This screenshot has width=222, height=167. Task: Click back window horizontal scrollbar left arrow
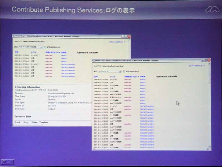click(14, 125)
